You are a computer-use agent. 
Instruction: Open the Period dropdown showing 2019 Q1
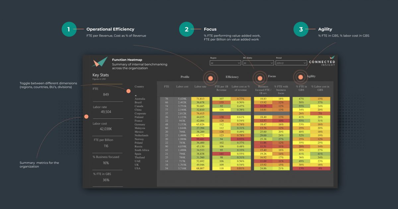click(291, 63)
